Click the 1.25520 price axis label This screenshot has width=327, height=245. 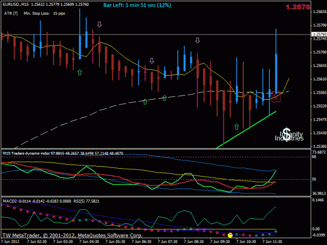tap(320, 106)
